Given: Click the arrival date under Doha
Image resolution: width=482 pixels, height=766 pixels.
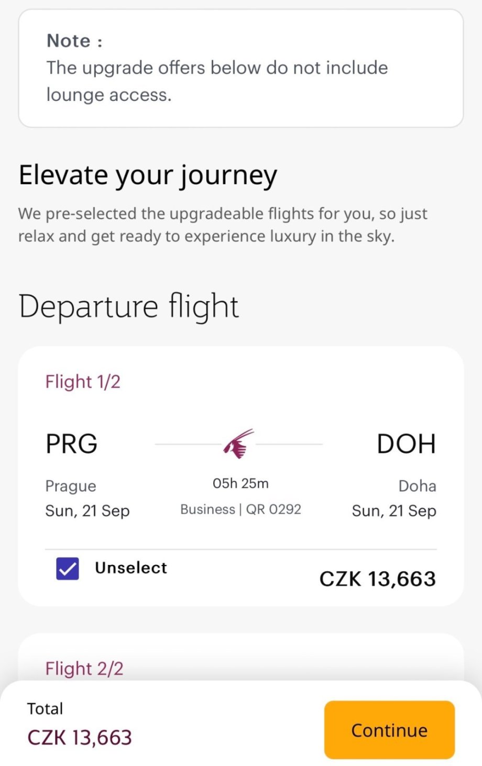Looking at the screenshot, I should click(x=394, y=511).
